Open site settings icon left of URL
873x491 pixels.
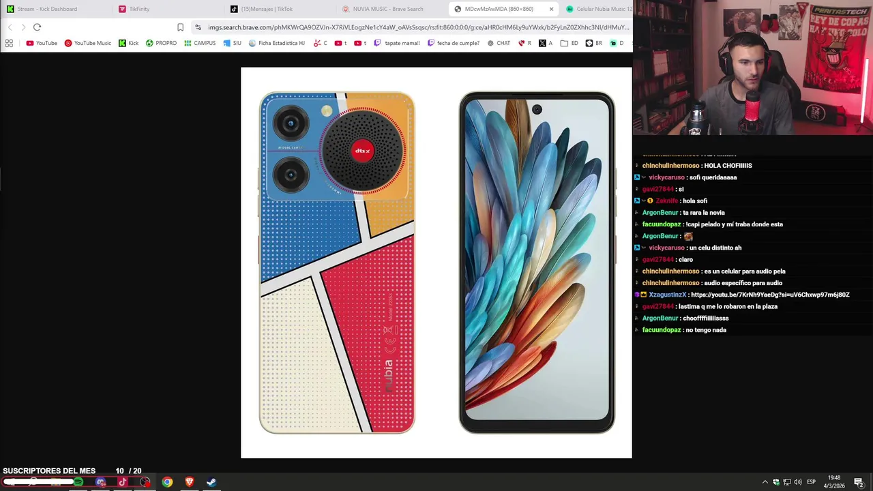198,27
